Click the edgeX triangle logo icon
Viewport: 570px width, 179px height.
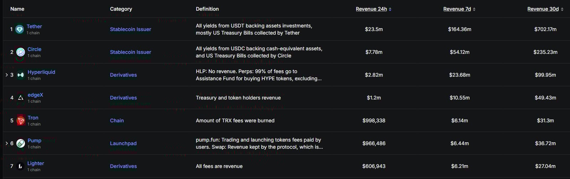[21, 98]
